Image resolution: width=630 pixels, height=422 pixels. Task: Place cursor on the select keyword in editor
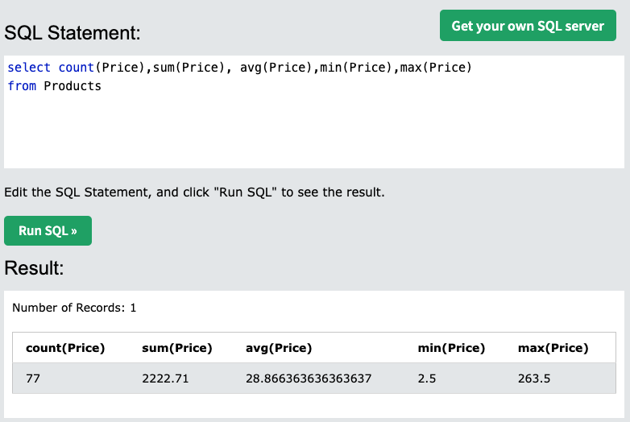click(x=29, y=68)
